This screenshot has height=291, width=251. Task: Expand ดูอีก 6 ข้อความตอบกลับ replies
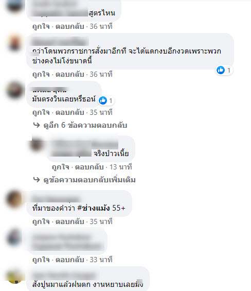click(x=85, y=125)
